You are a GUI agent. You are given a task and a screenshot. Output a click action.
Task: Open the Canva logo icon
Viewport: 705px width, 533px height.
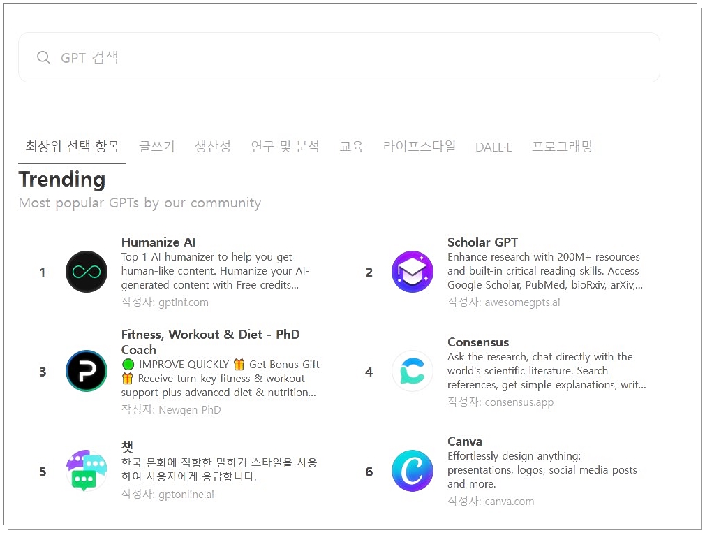point(413,471)
